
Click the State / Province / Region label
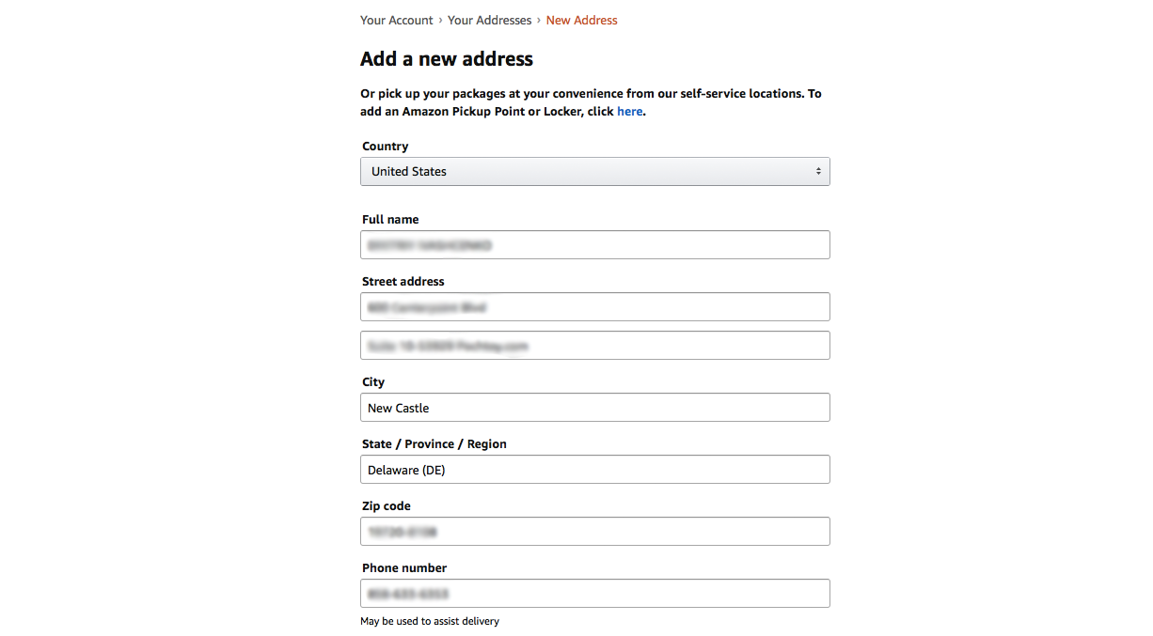(x=434, y=444)
